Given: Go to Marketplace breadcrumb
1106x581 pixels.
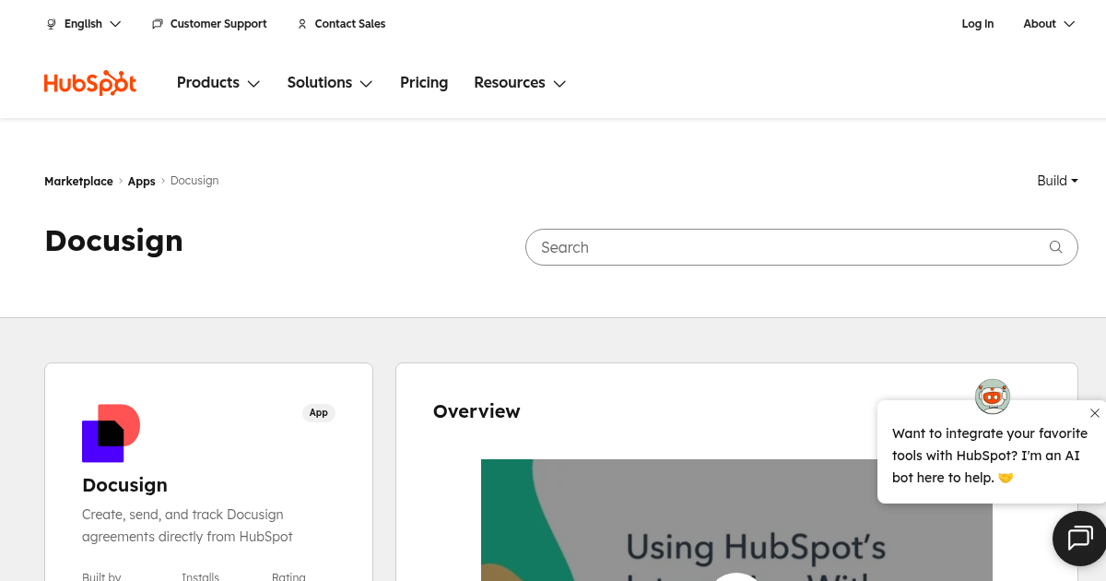Looking at the screenshot, I should [x=78, y=182].
